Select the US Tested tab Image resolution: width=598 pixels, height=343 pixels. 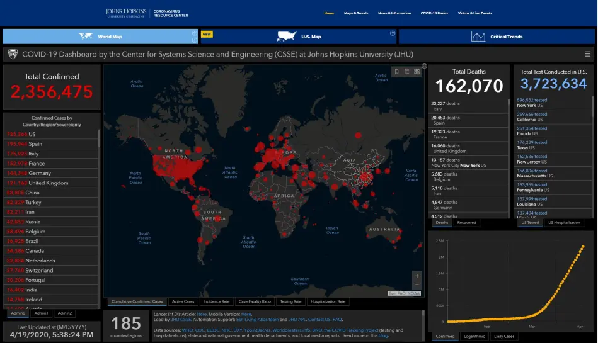[x=530, y=223]
